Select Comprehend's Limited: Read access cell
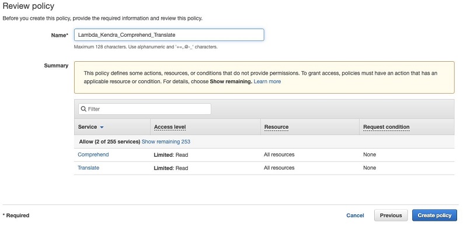This screenshot has width=467, height=226. (x=171, y=155)
